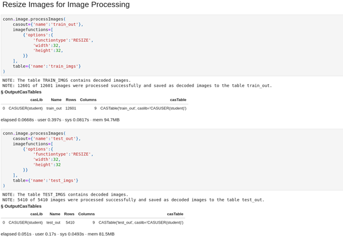The image size is (343, 239).
Task: Click inside the second processImages code cell
Action: [171, 159]
